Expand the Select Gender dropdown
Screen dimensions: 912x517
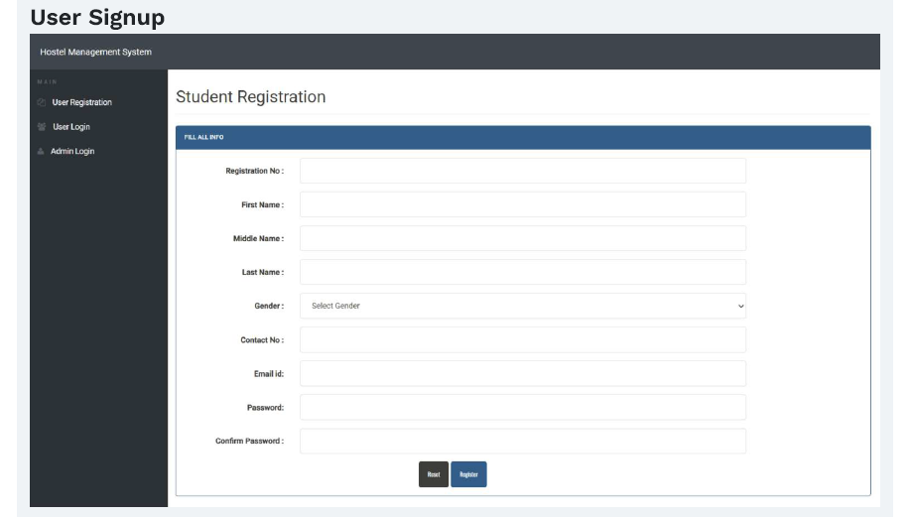click(523, 306)
